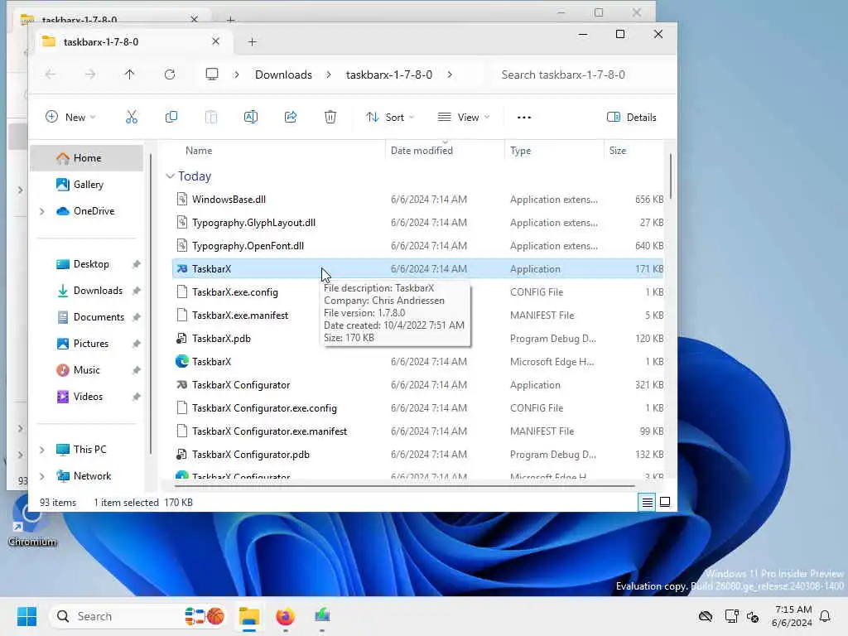Click chevron after taskbarx-1-7-8-0 breadcrumb

pos(450,75)
